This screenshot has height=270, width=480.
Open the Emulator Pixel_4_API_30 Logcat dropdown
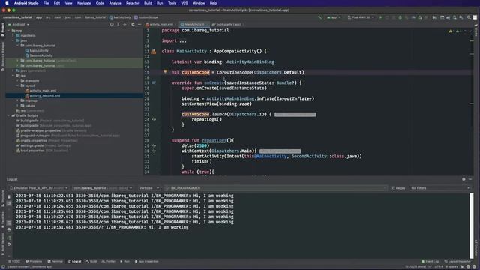pos(38,188)
